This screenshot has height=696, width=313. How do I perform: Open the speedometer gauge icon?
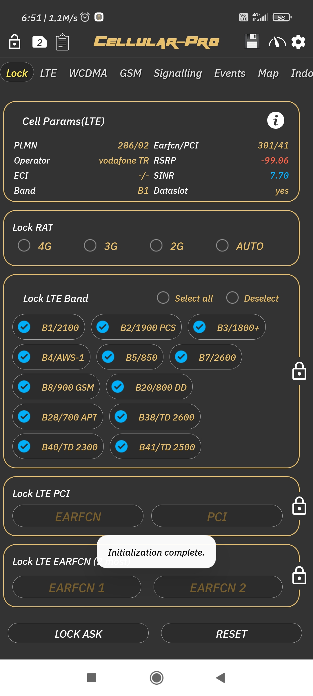pyautogui.click(x=277, y=42)
